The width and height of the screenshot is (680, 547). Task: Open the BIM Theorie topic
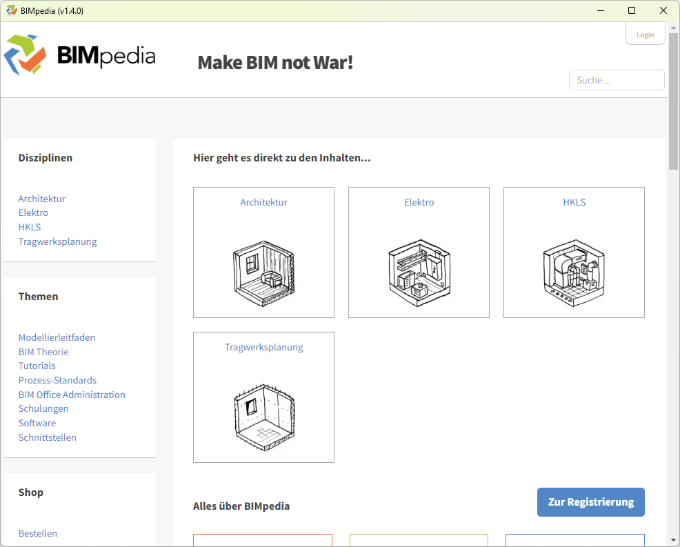pyautogui.click(x=43, y=352)
